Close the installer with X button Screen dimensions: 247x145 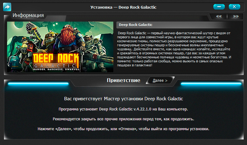tap(234, 7)
